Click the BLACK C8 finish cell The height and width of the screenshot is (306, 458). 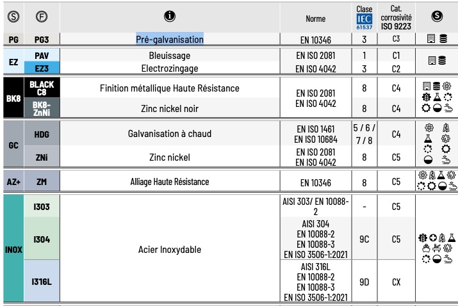pyautogui.click(x=42, y=88)
